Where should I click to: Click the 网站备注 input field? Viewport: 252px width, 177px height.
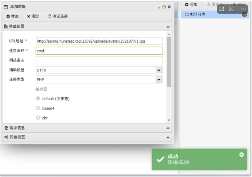click(99, 60)
